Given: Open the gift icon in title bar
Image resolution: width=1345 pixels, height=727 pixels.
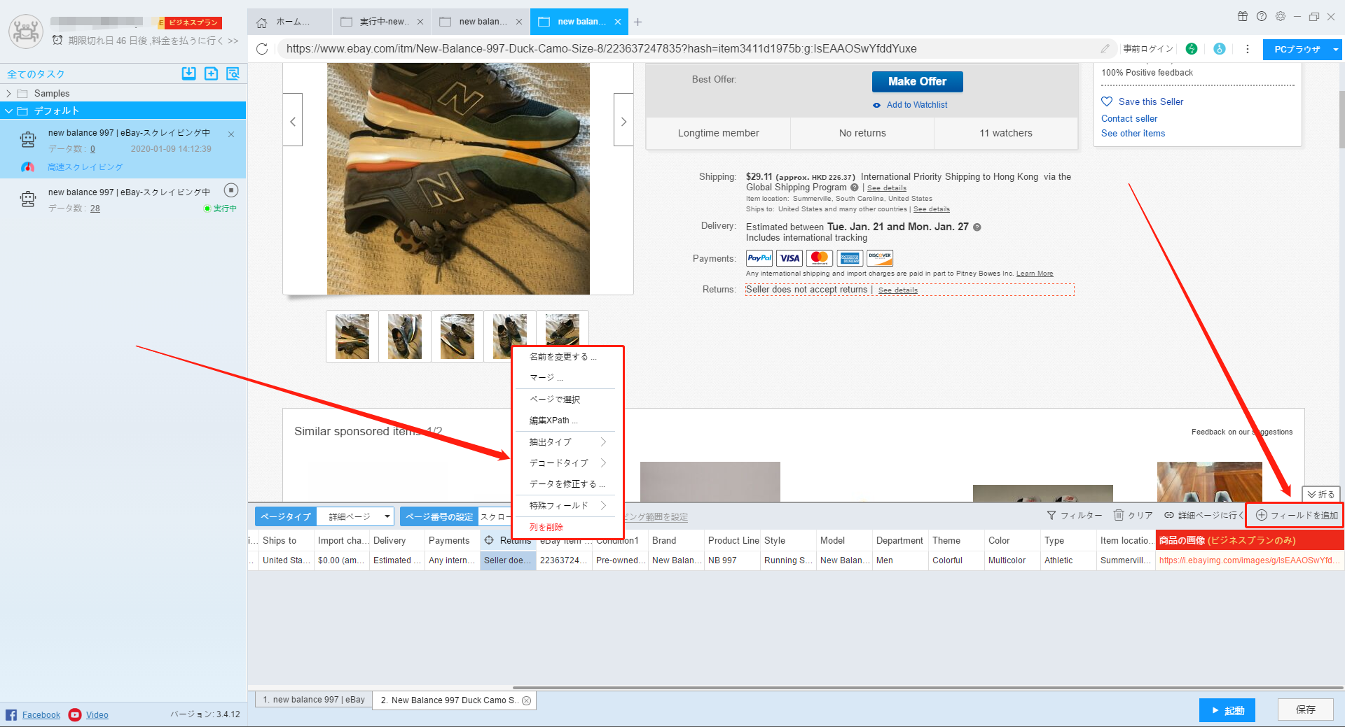Looking at the screenshot, I should click(1243, 16).
